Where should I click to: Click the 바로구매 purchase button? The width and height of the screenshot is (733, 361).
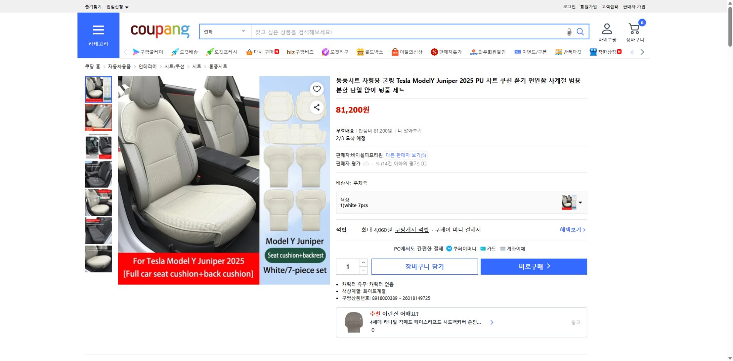(533, 266)
